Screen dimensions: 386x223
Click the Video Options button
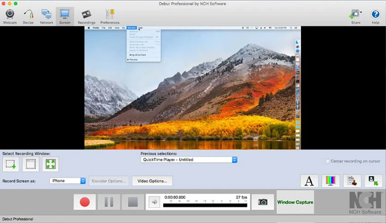tap(152, 181)
